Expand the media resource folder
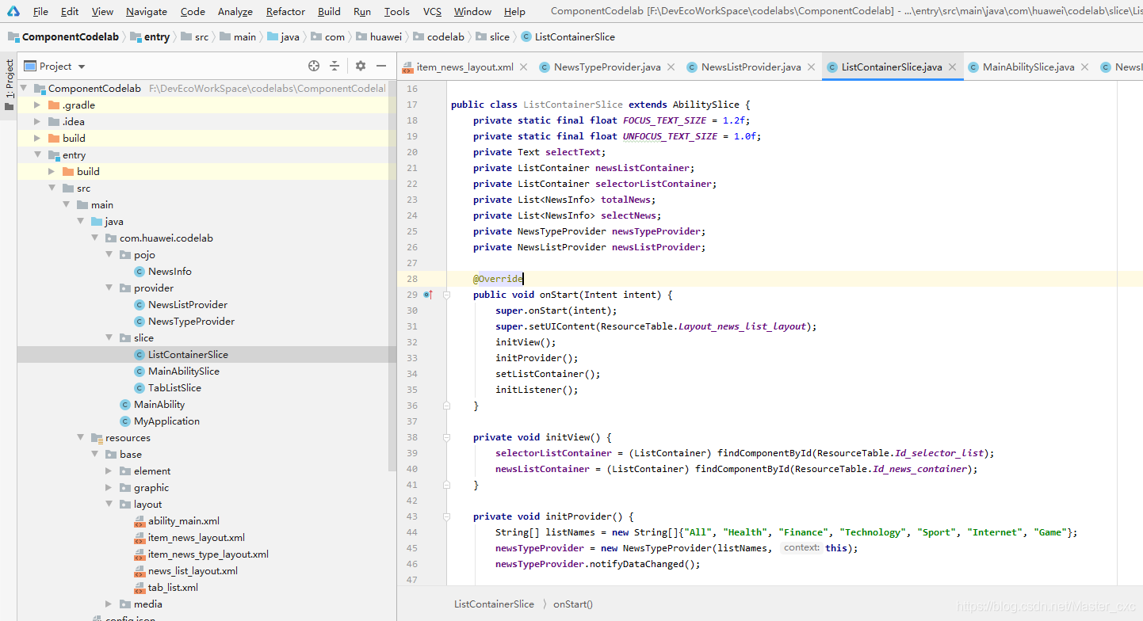 pyautogui.click(x=109, y=604)
